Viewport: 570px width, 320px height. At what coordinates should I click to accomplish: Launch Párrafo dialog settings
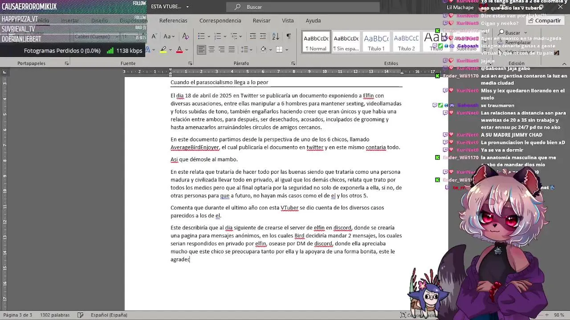293,64
